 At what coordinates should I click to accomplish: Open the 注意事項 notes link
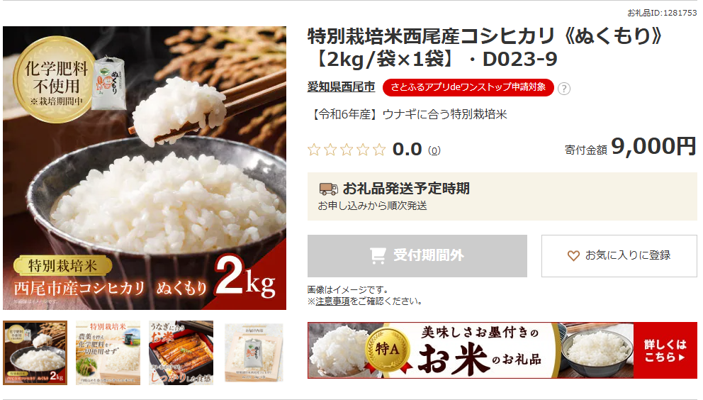(x=332, y=301)
